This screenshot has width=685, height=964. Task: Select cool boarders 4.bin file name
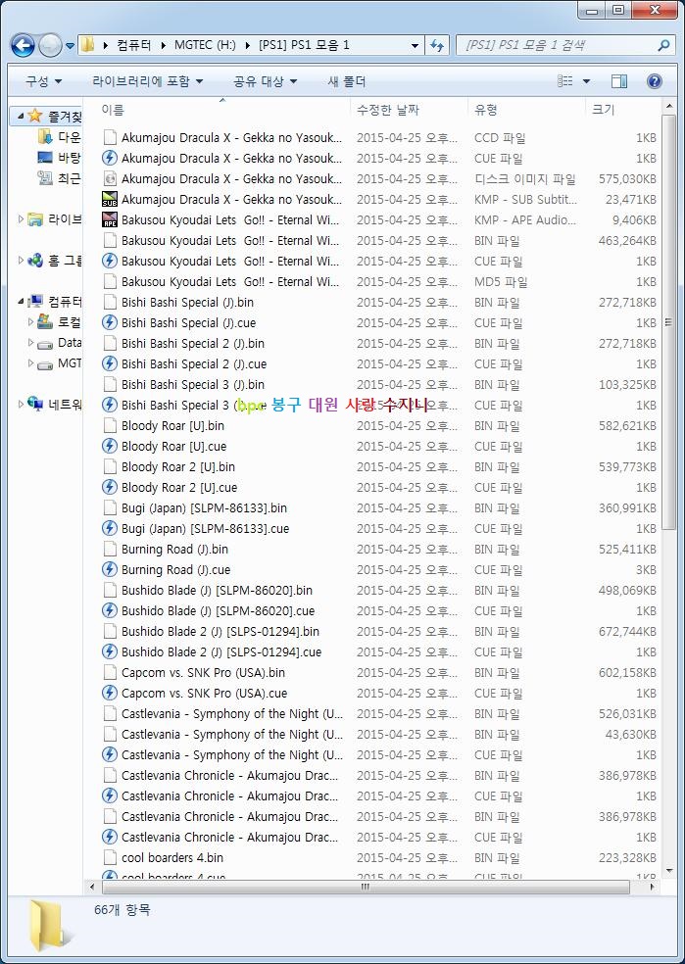pyautogui.click(x=172, y=857)
